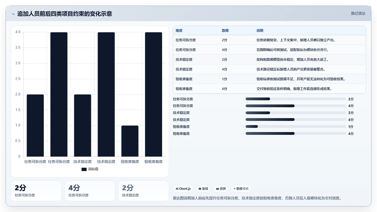Click the 数据卡片 chip
The image size is (377, 212).
241,189
